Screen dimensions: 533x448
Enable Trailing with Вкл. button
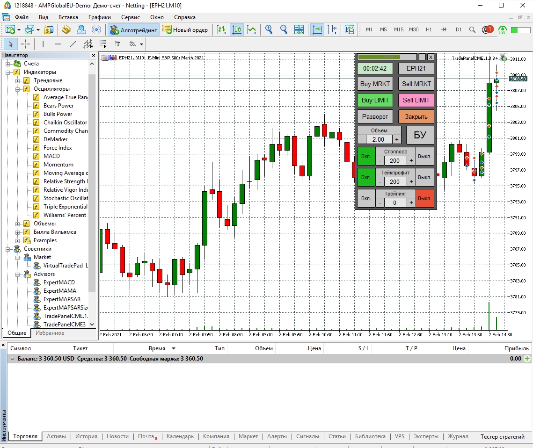[x=366, y=198]
